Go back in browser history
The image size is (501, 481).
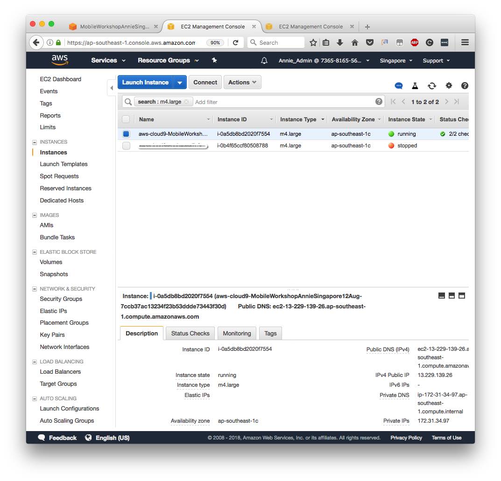tap(36, 42)
